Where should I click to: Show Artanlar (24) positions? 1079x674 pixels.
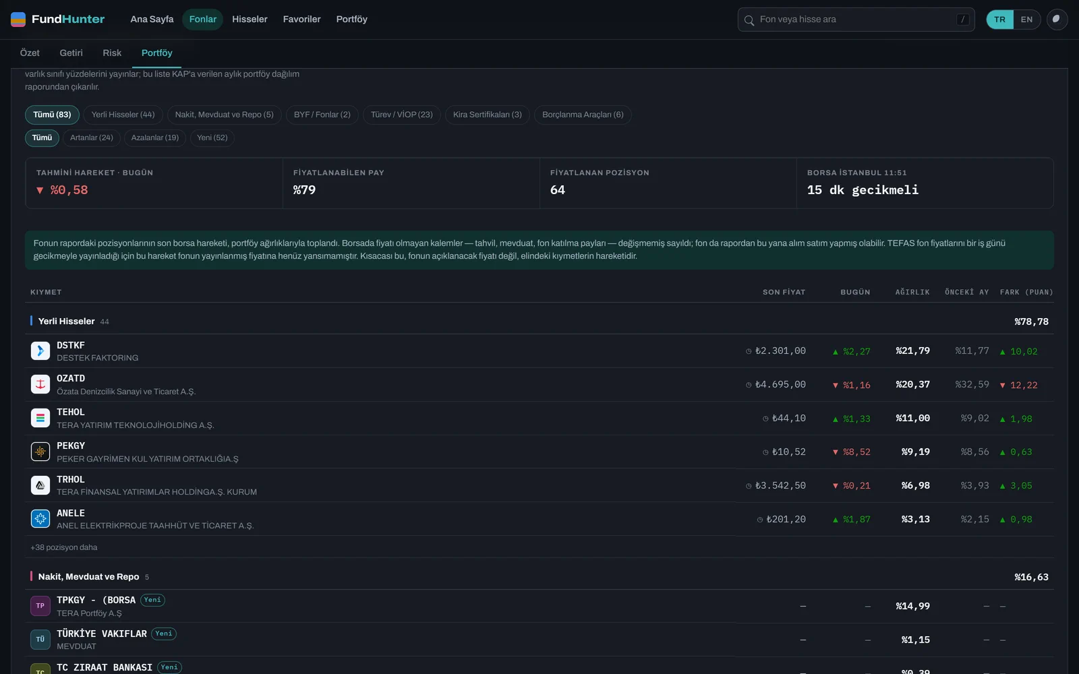92,137
